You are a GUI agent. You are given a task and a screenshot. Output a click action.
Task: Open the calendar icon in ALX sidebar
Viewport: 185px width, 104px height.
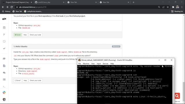pos(4,28)
